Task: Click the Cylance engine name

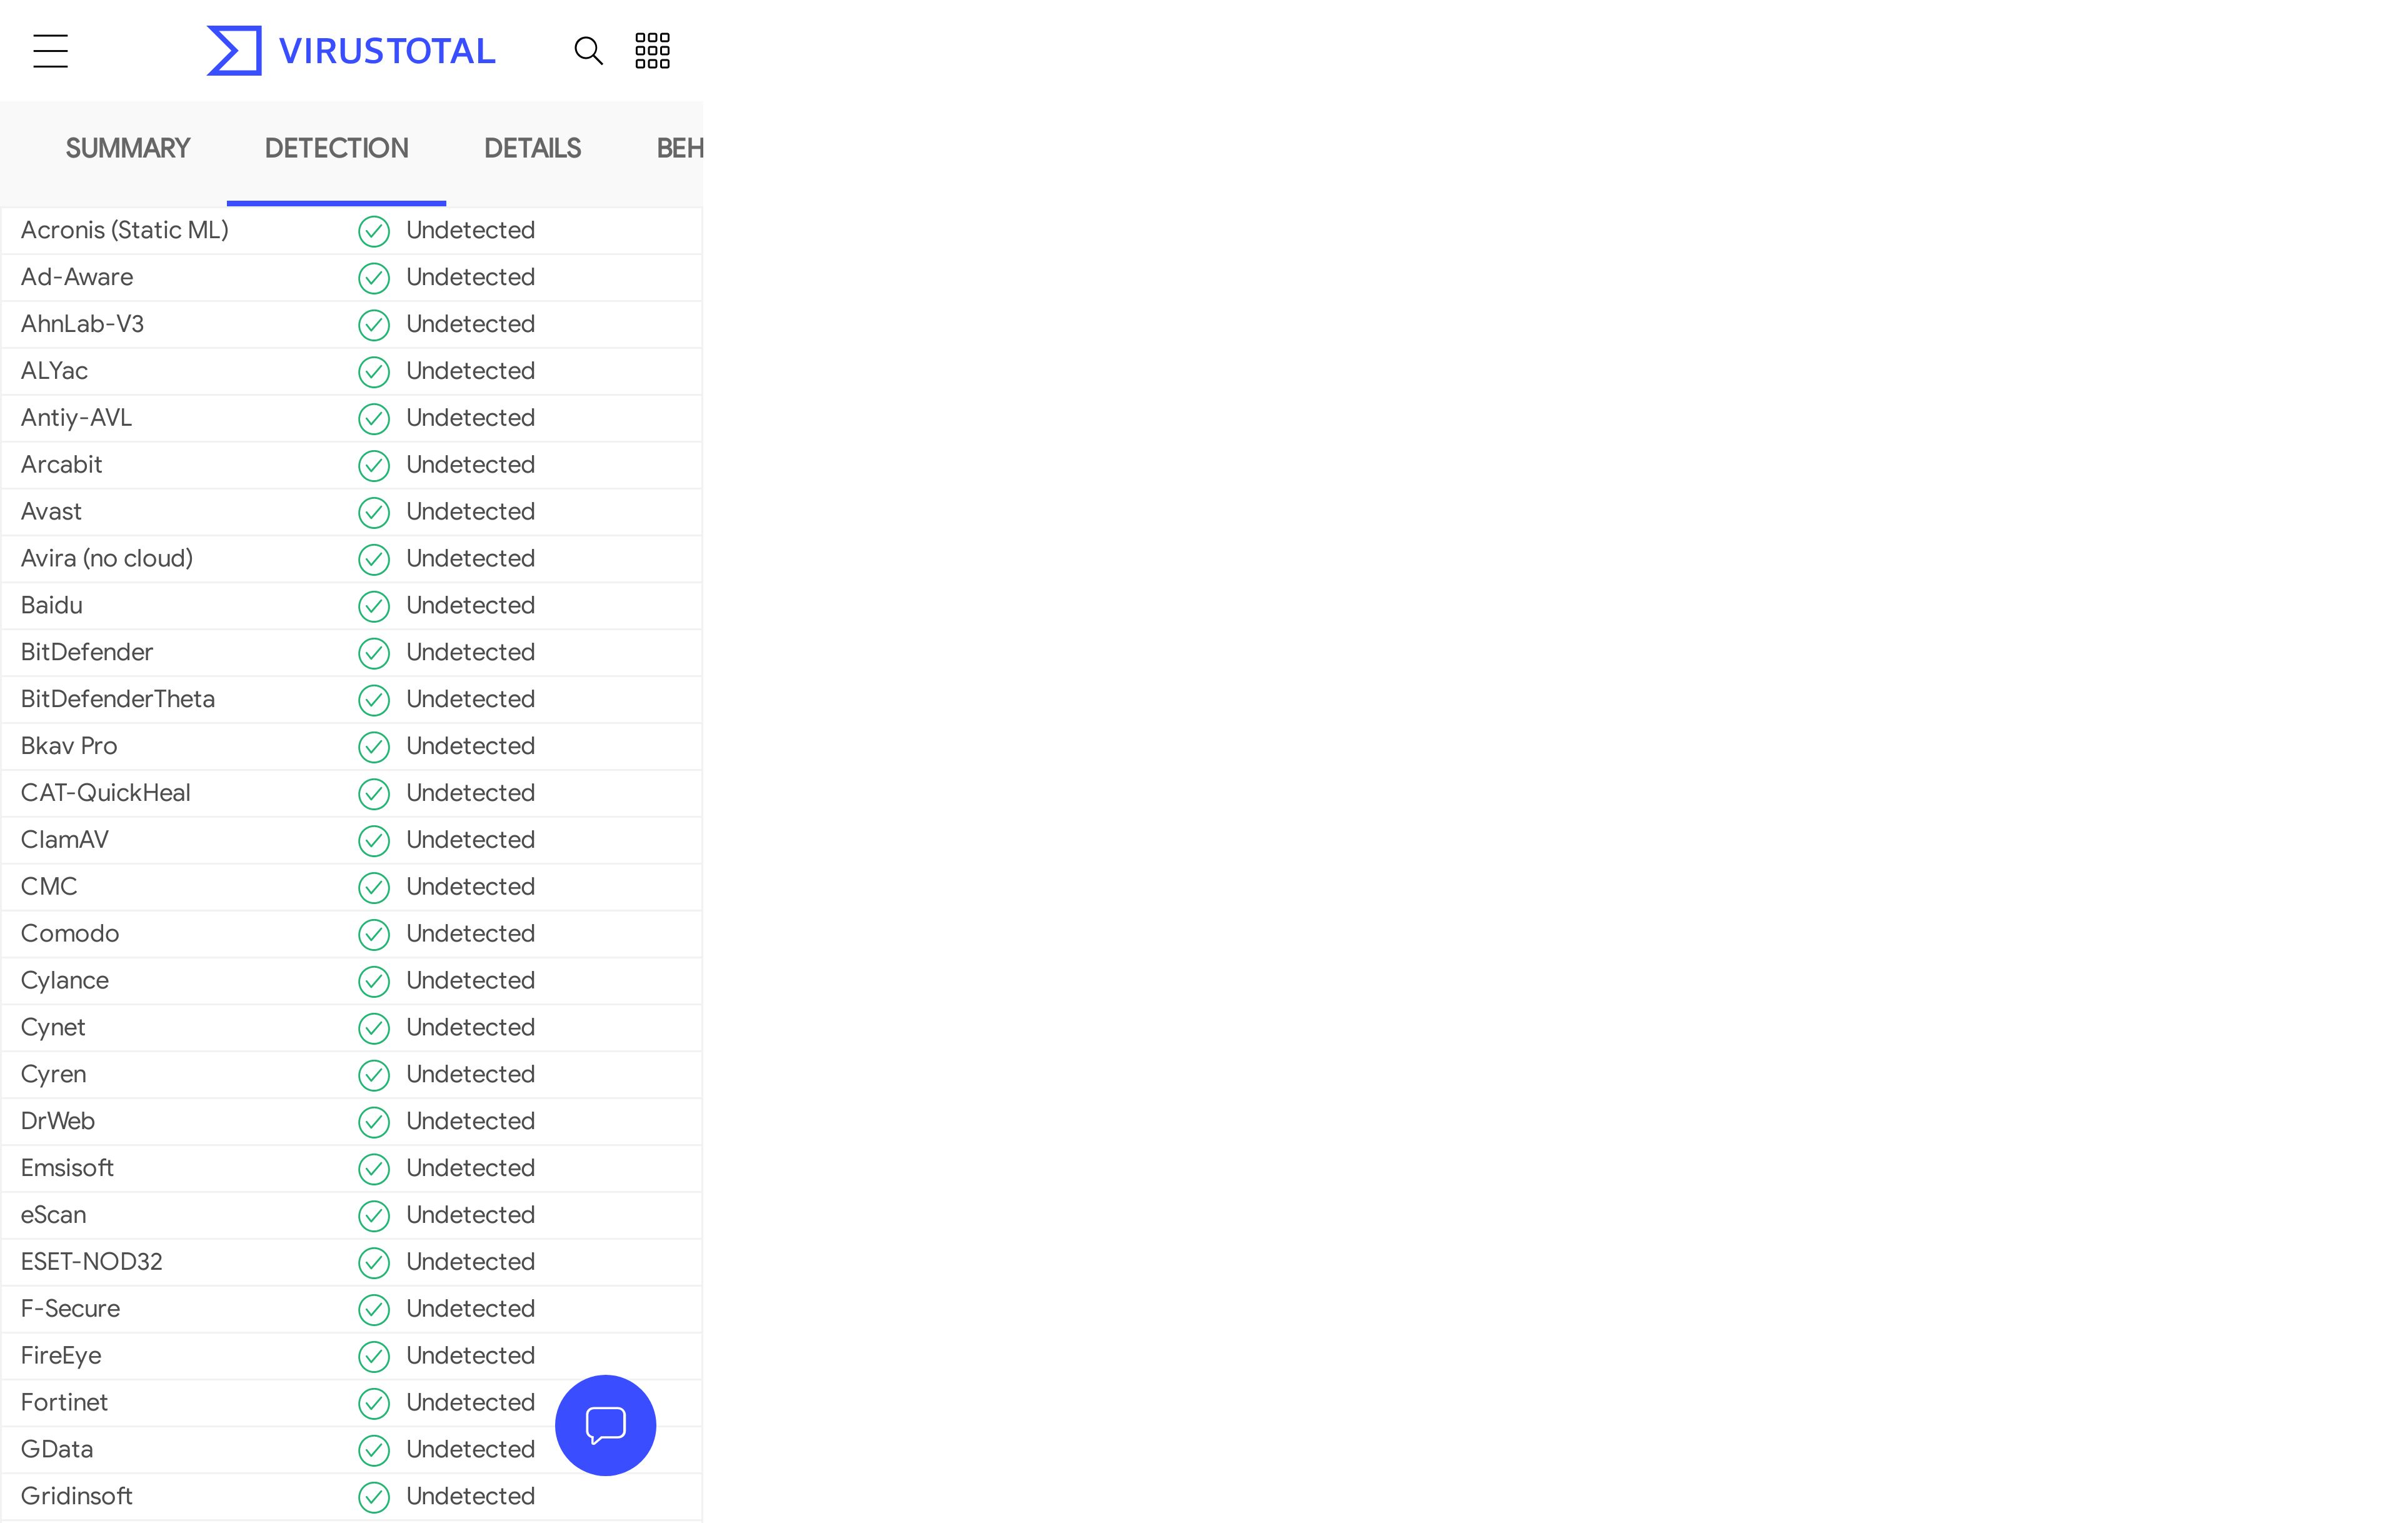Action: click(65, 981)
